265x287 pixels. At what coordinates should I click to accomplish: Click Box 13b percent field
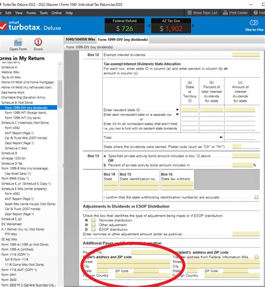click(243, 165)
